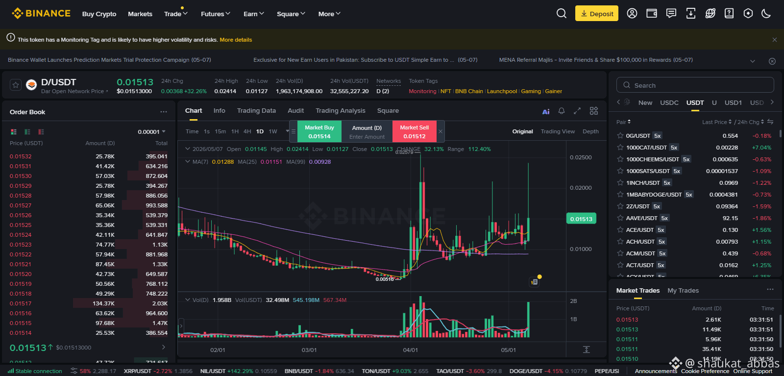Image resolution: width=784 pixels, height=376 pixels.
Task: Favorite the AAVE/USDT pair star
Action: click(x=620, y=218)
